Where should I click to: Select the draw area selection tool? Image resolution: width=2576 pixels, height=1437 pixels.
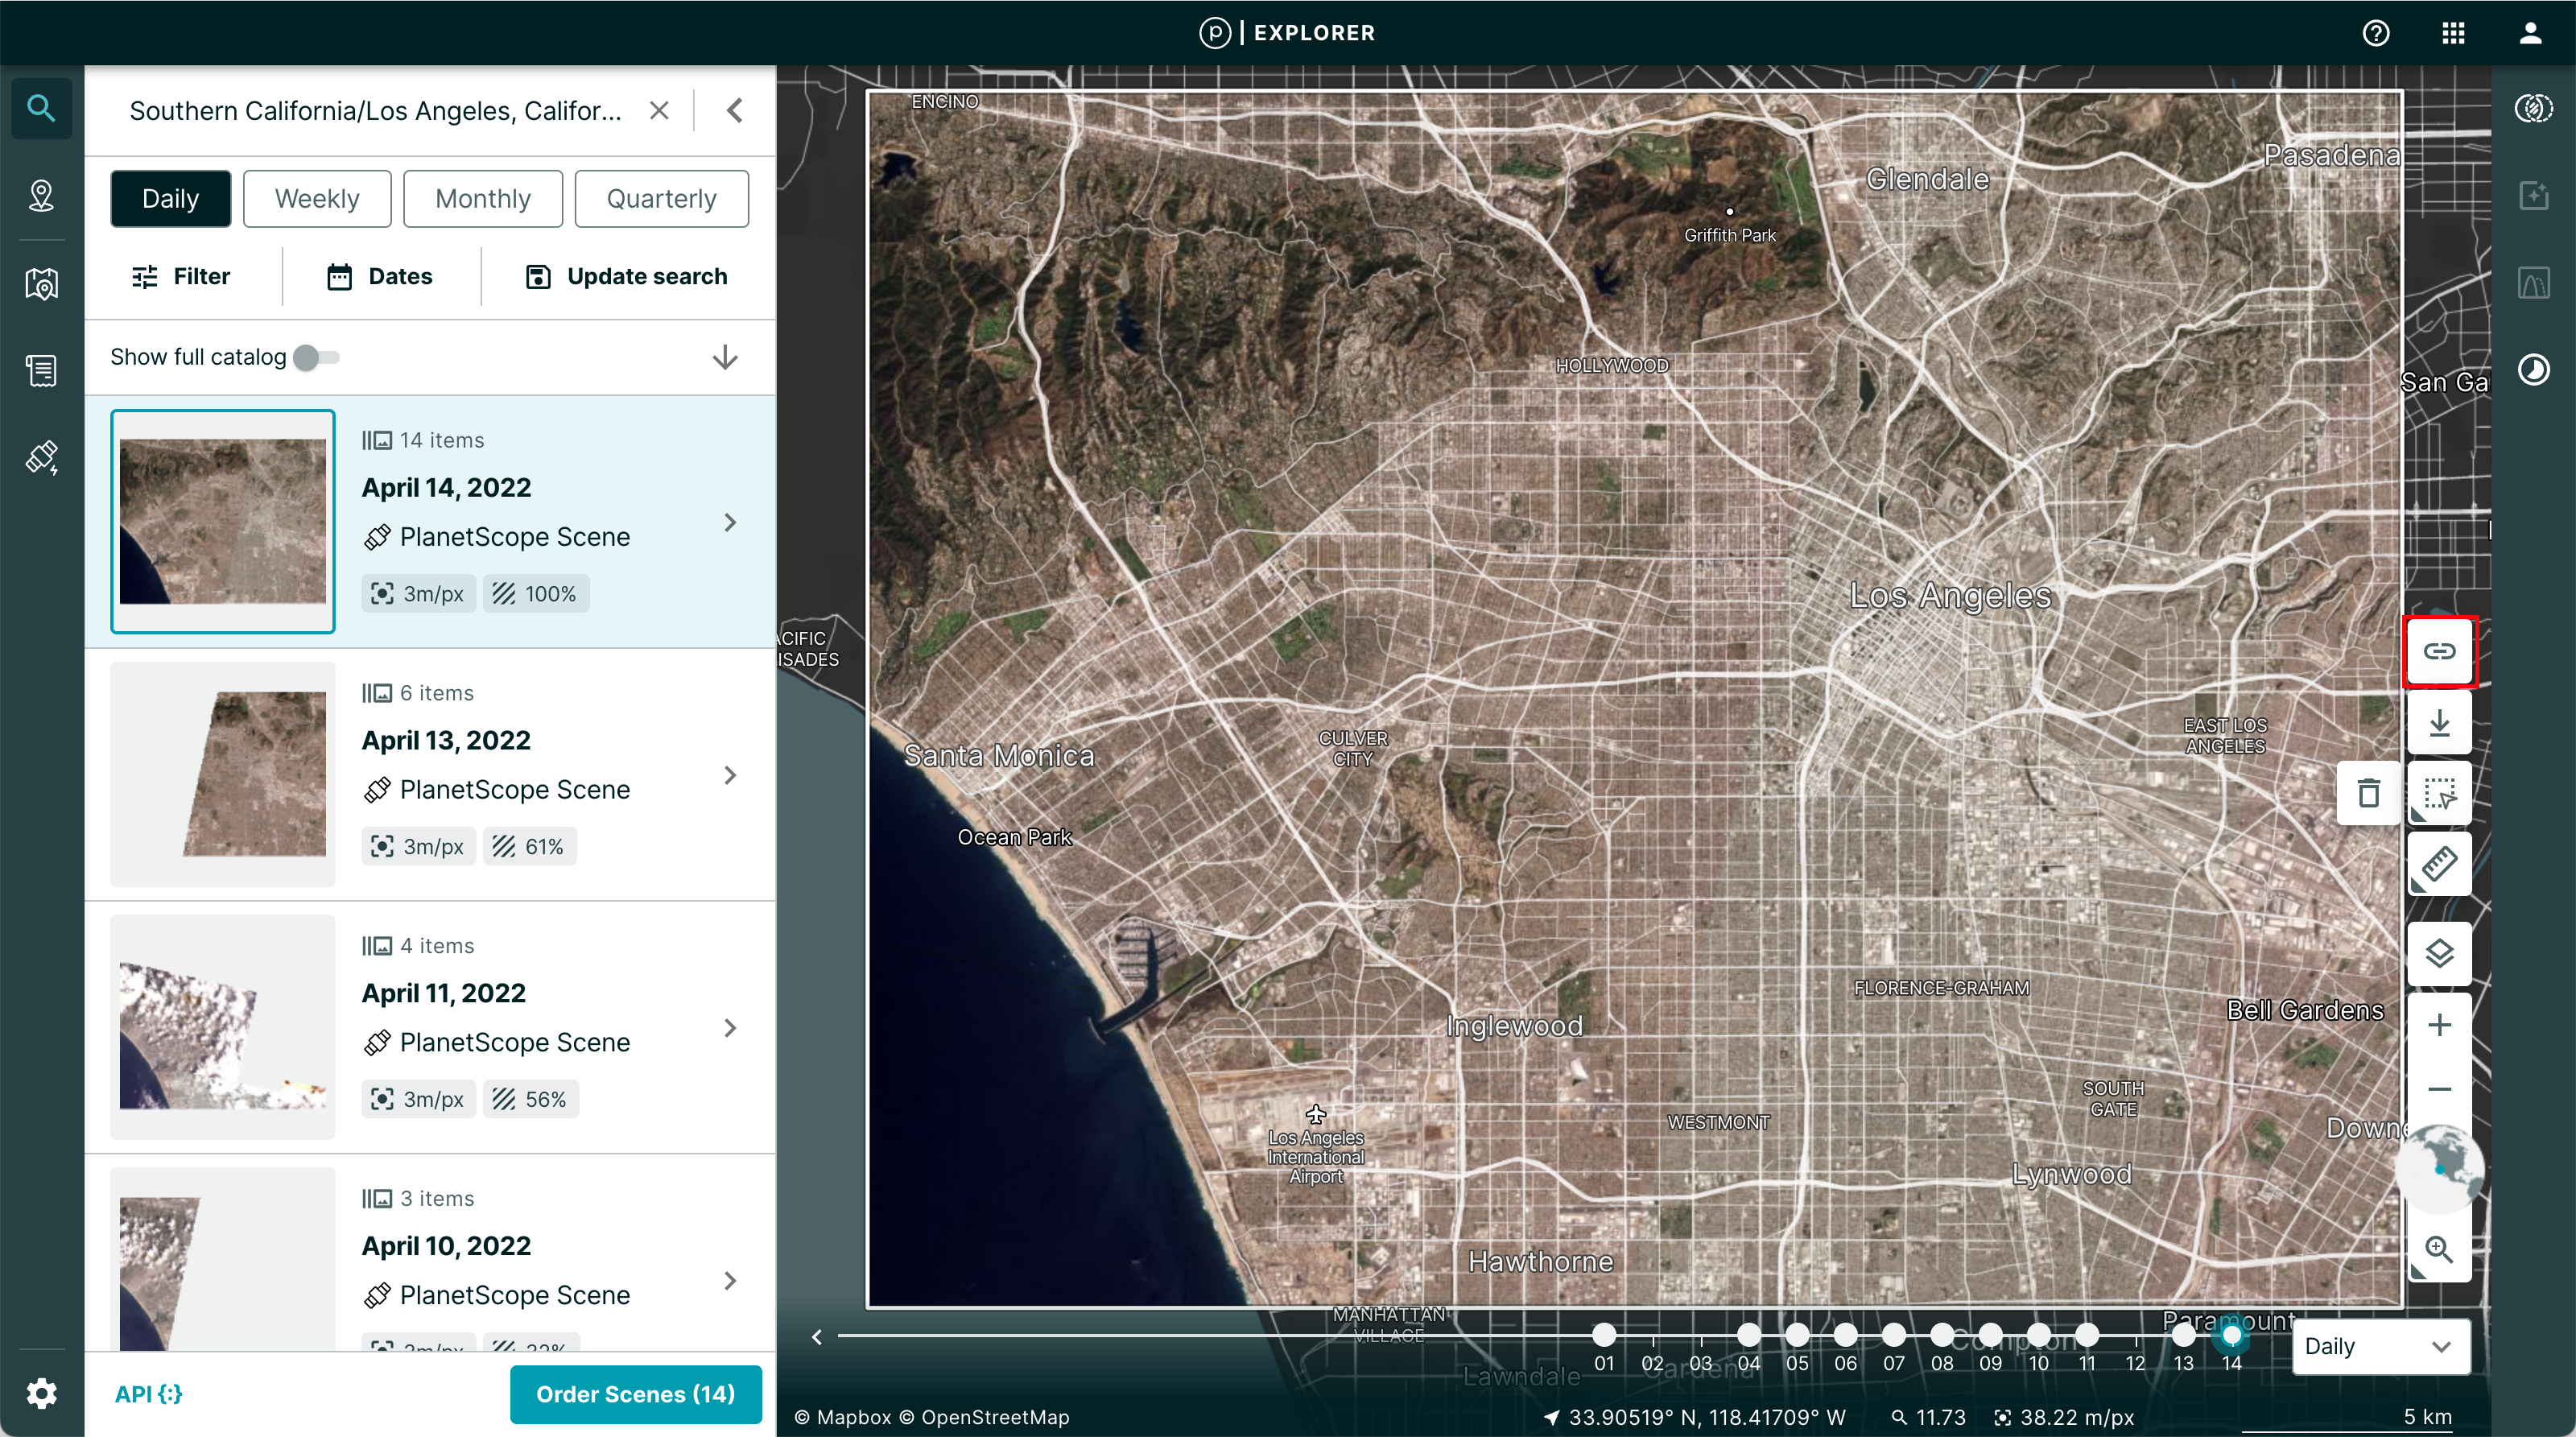pos(2439,793)
